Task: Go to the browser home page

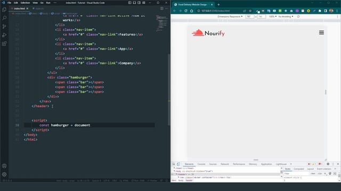Action: (192, 11)
